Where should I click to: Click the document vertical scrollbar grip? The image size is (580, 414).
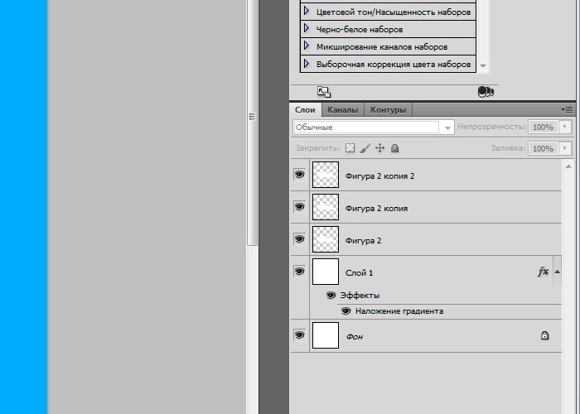click(252, 117)
